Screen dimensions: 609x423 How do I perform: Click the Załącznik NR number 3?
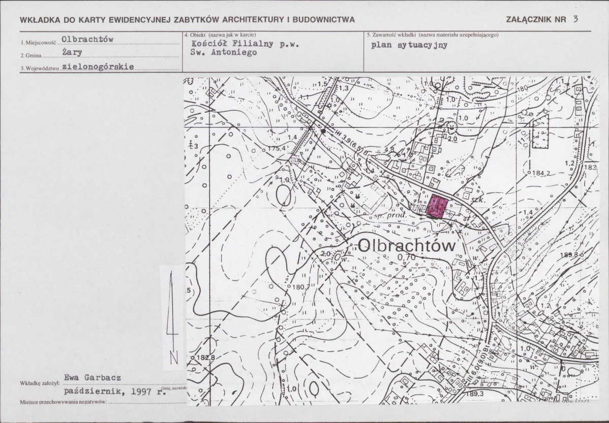tap(575, 19)
